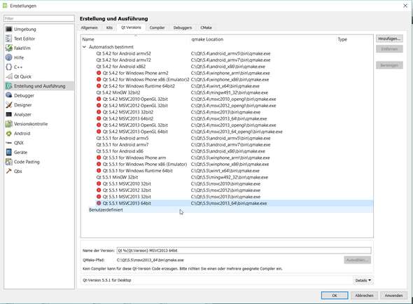Select the Text Editor category icon
The image size is (413, 304).
pyautogui.click(x=8, y=39)
